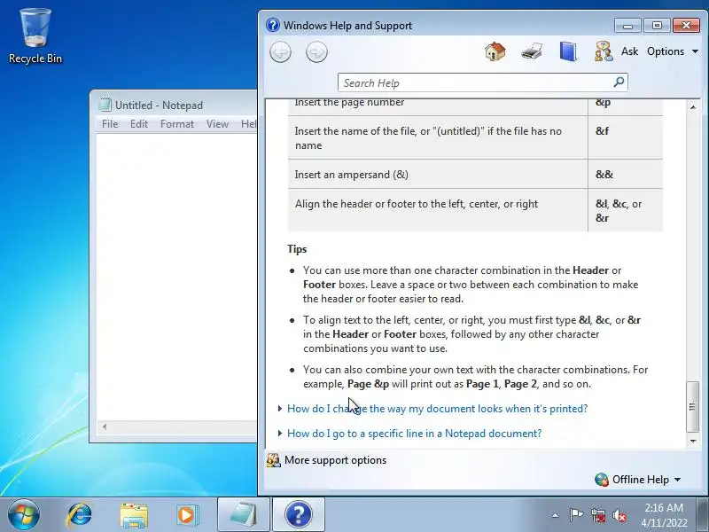This screenshot has height=532, width=709.
Task: Click the Offline Help globe icon
Action: [x=602, y=480]
